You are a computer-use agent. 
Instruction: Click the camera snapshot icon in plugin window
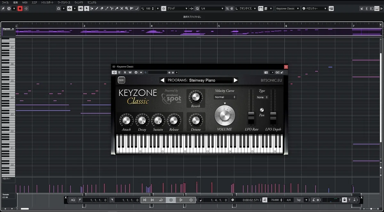click(266, 73)
